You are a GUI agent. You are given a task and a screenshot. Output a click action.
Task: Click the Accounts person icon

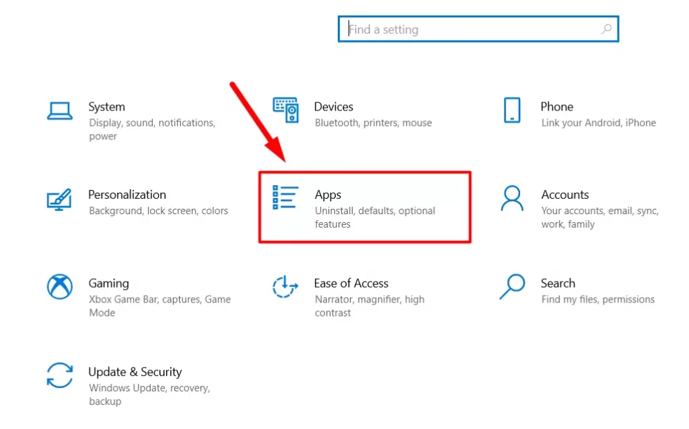click(x=512, y=199)
